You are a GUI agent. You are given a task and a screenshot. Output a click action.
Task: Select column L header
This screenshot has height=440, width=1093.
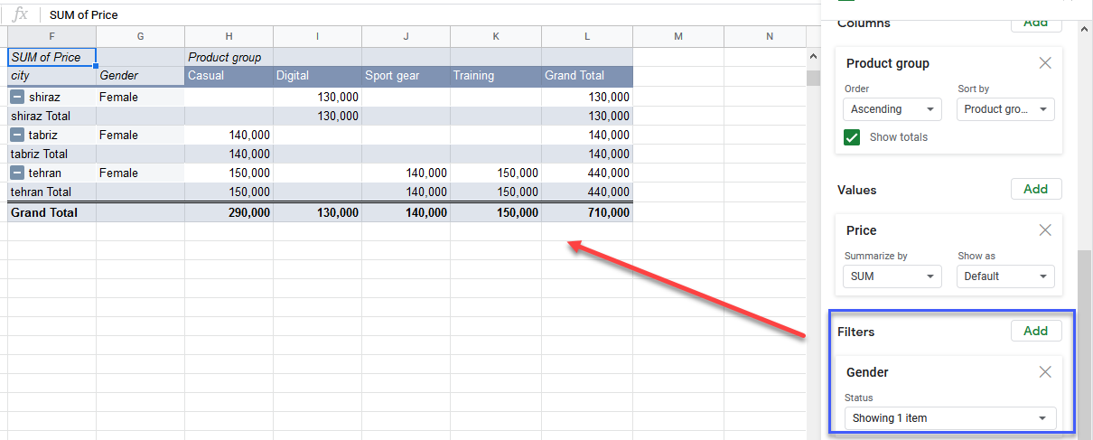[587, 36]
